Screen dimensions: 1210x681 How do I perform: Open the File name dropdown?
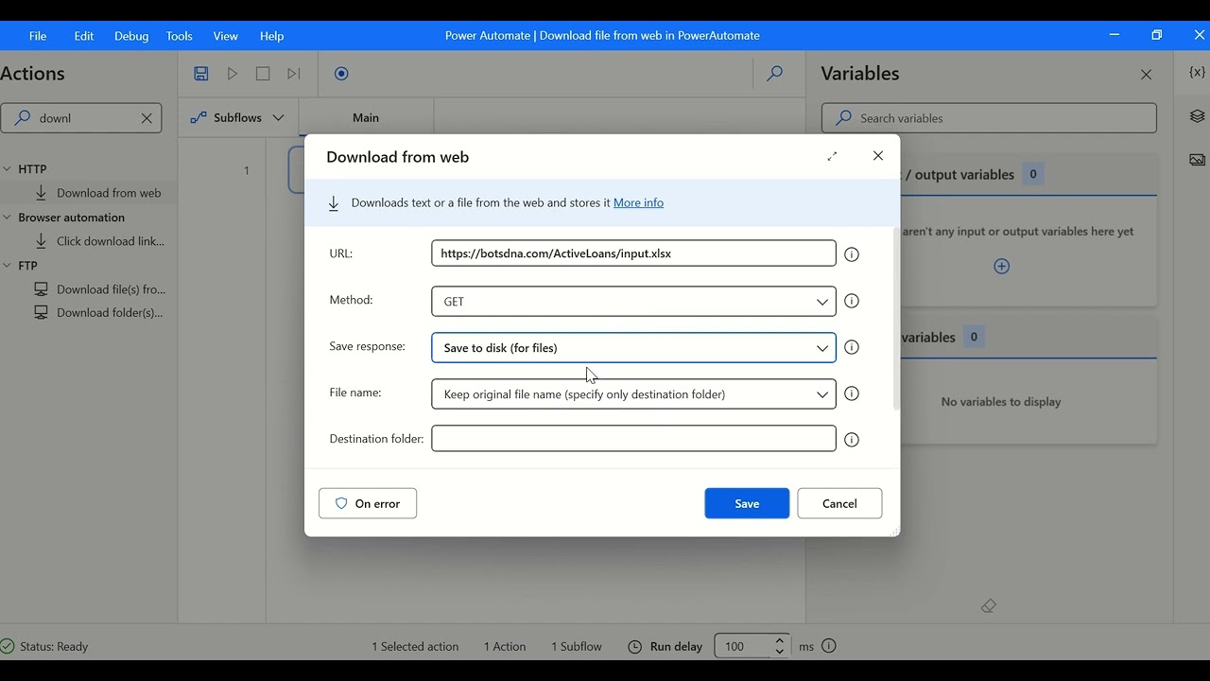point(633,394)
